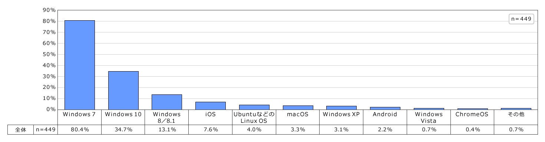Click the Windows XP bar
545x142 pixels.
[342, 108]
